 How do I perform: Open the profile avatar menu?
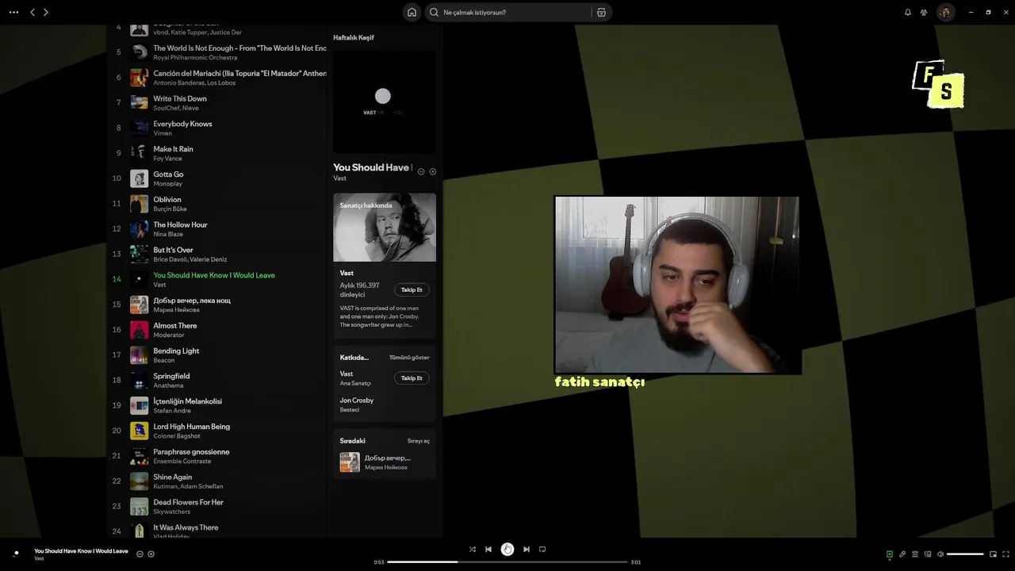945,12
